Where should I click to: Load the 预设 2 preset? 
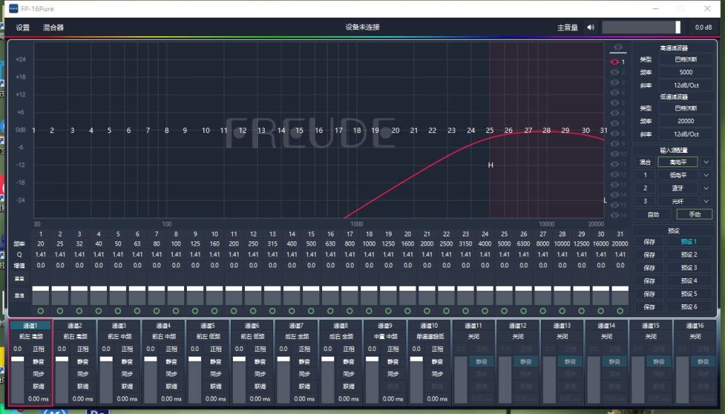(689, 255)
